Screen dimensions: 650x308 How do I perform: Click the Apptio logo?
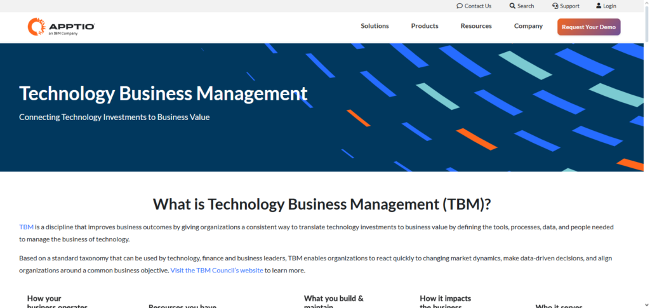(x=62, y=27)
